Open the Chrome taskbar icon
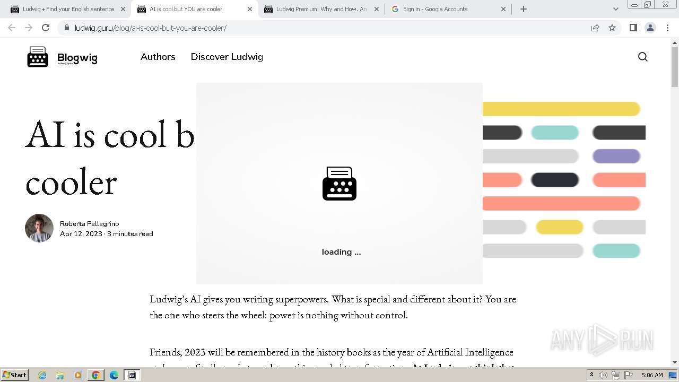The image size is (679, 382). coord(96,375)
